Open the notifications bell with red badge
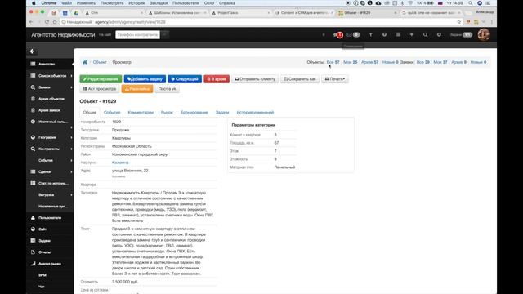The width and height of the screenshot is (523, 294). tap(337, 34)
